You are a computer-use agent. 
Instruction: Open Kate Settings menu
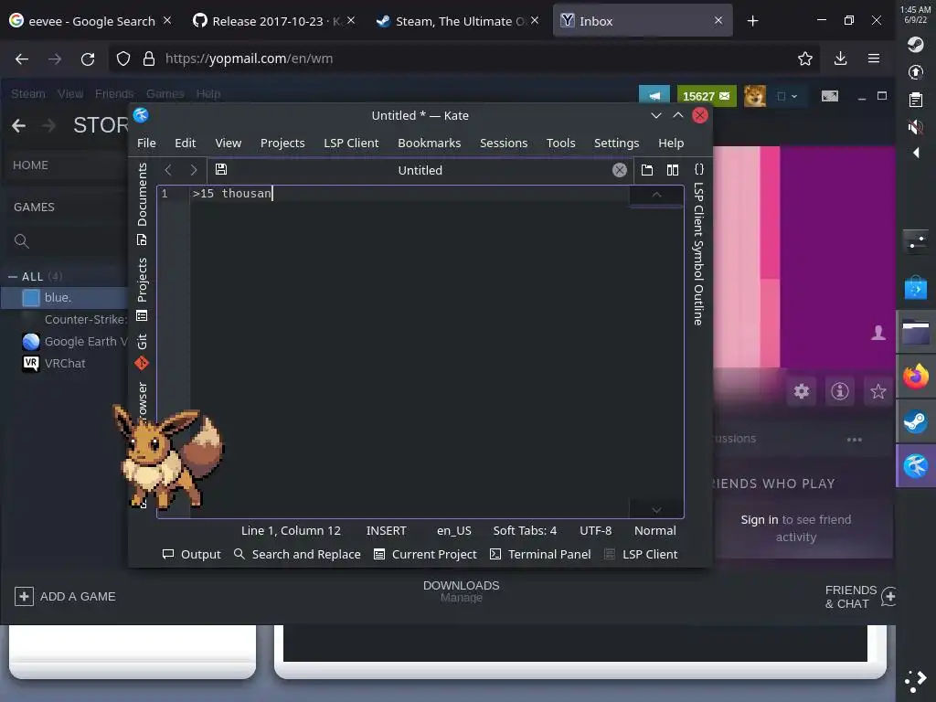click(616, 144)
